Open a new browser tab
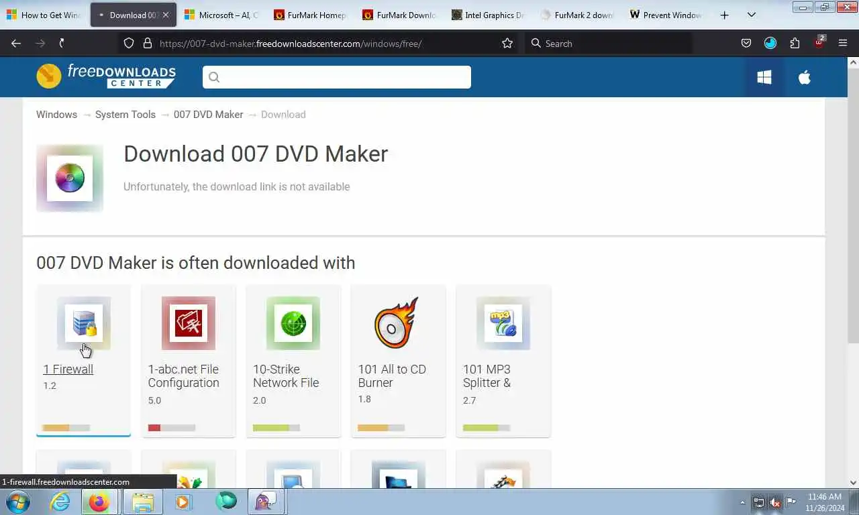Screen dimensions: 859x515 [724, 15]
